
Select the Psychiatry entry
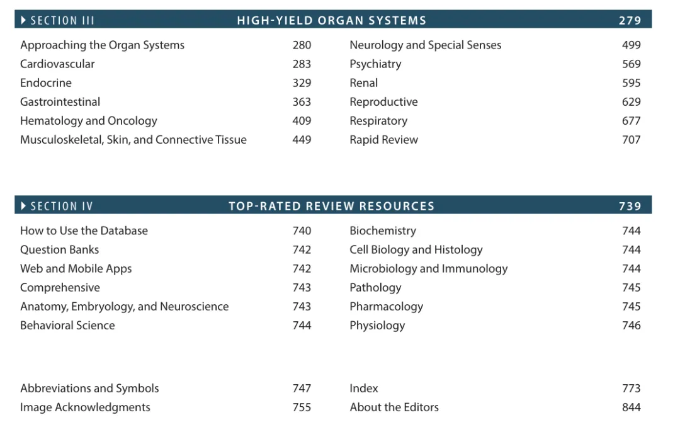pyautogui.click(x=375, y=64)
